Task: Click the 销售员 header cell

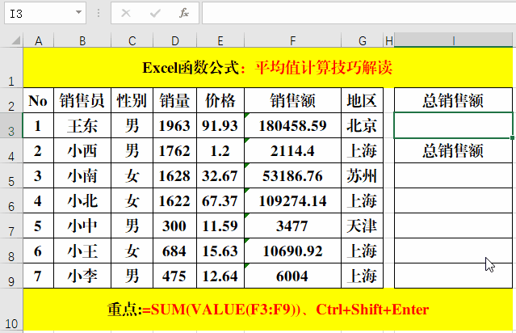Action: click(x=82, y=100)
